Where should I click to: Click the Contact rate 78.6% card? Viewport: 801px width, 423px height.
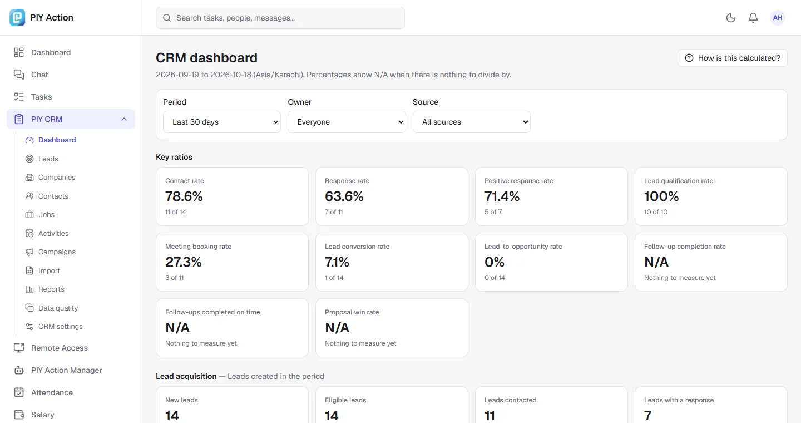pos(232,196)
